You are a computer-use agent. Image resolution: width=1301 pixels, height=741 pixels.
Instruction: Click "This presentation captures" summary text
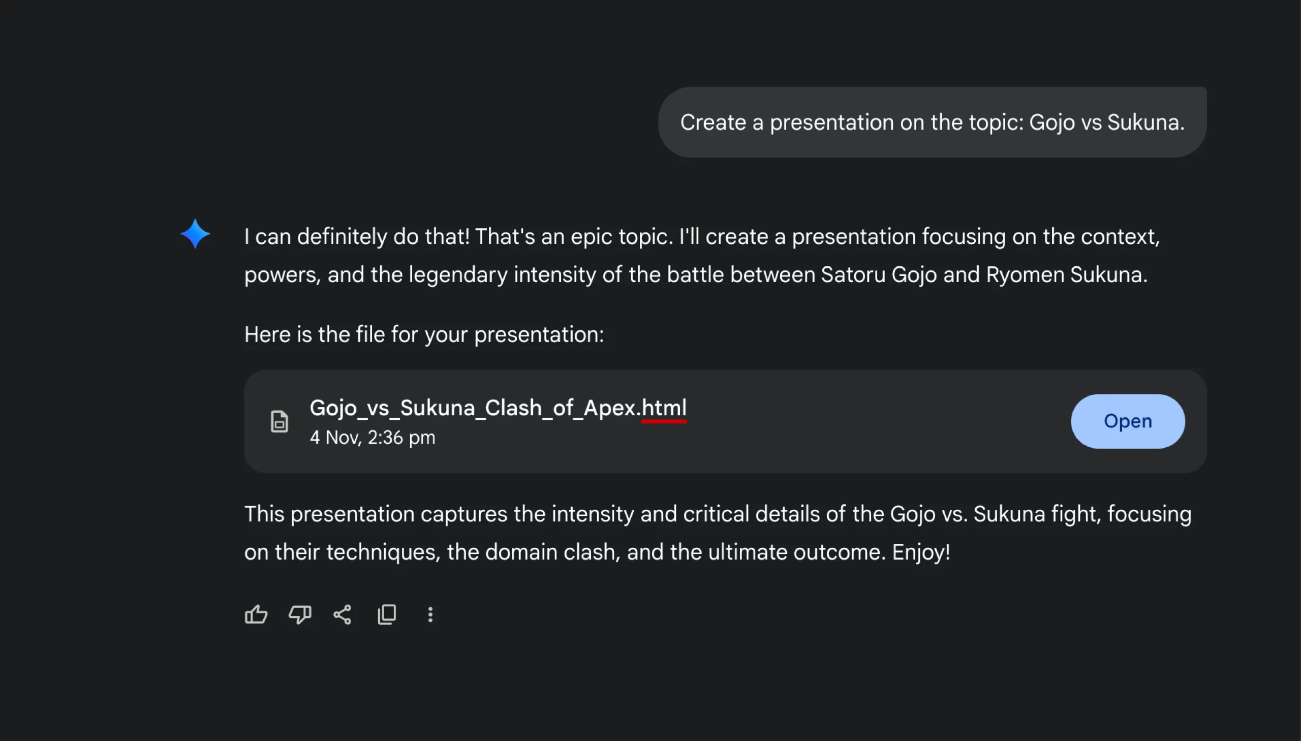click(376, 514)
